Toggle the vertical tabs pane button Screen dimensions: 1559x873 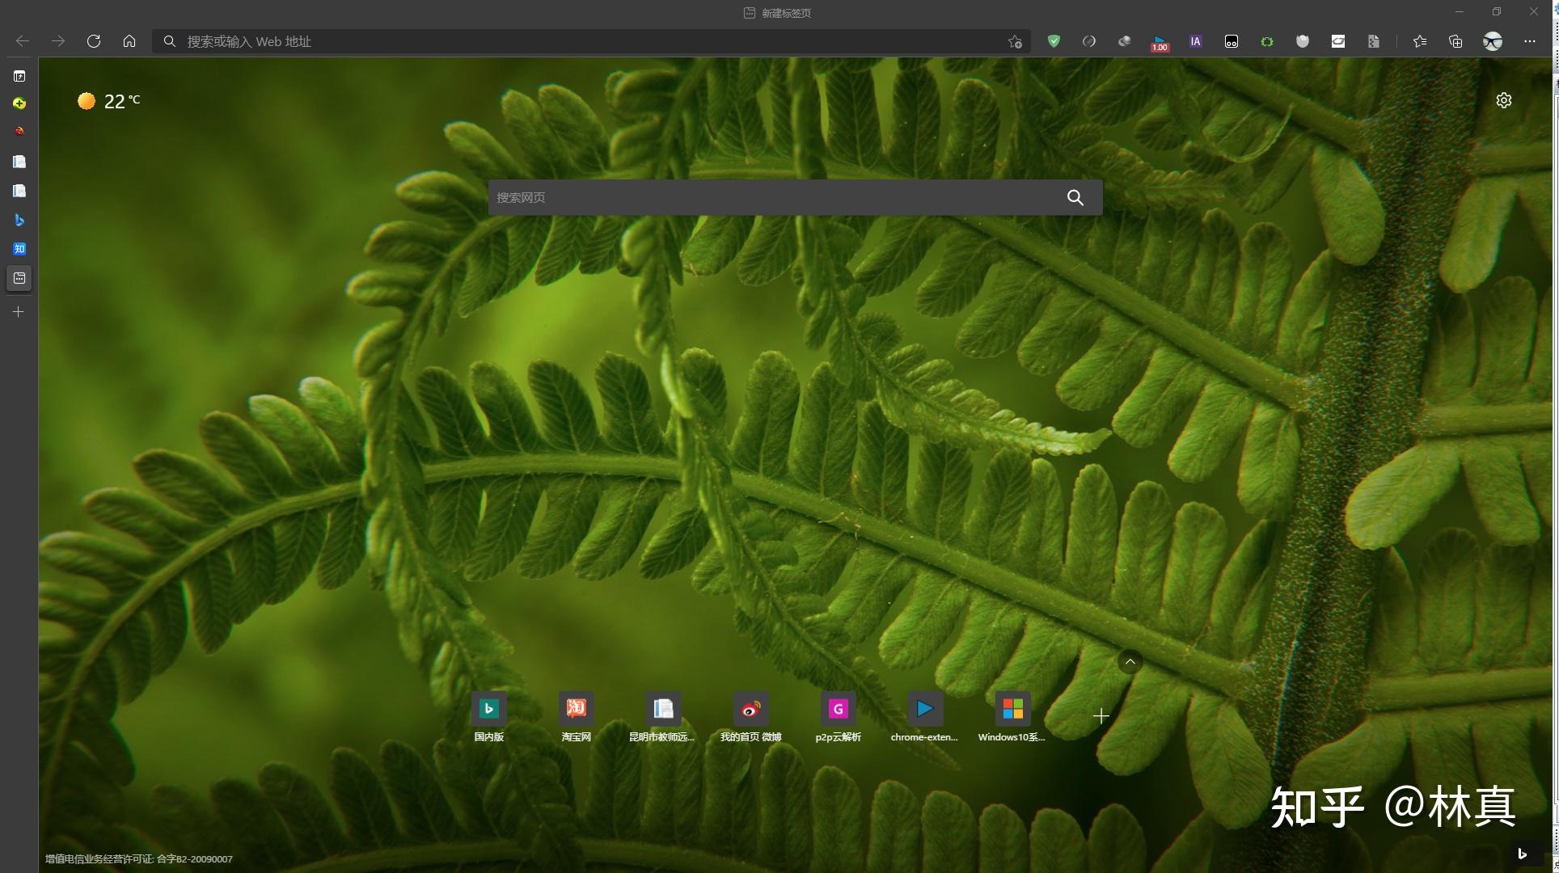coord(19,76)
